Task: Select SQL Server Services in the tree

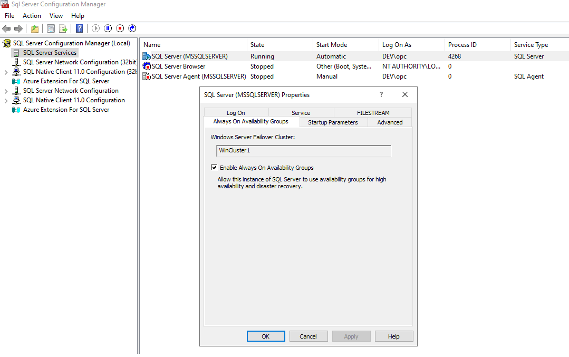Action: 50,53
